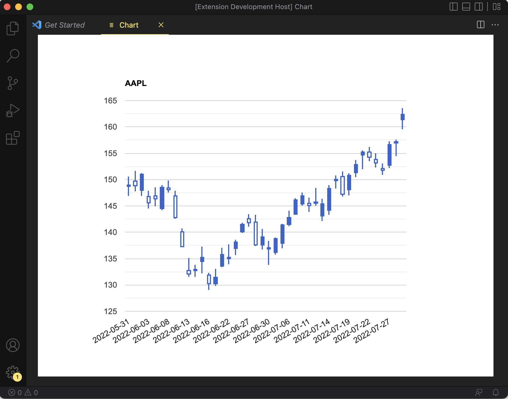Click the 2022-07-27 x-axis date label
Image resolution: width=508 pixels, height=399 pixels.
(372, 331)
